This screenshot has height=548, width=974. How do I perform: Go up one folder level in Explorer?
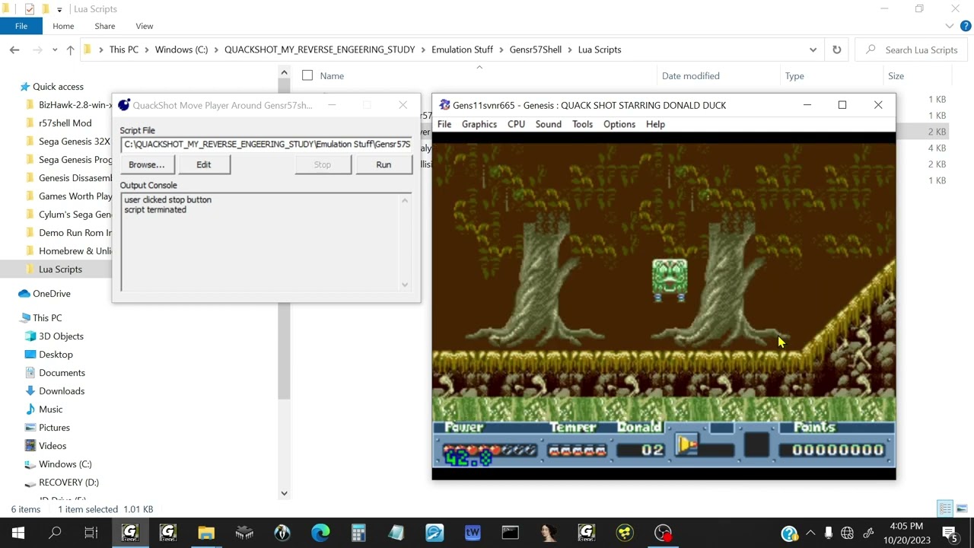[x=70, y=49]
